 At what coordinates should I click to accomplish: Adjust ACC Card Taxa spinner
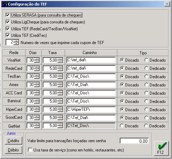click(60, 93)
